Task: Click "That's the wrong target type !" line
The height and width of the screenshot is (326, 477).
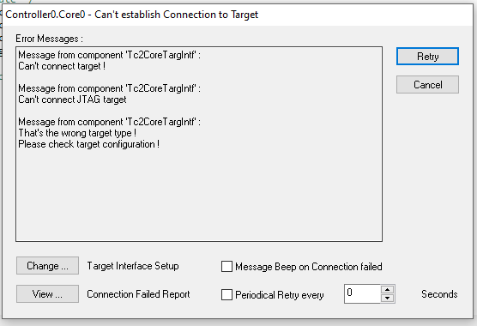Action: click(x=77, y=133)
